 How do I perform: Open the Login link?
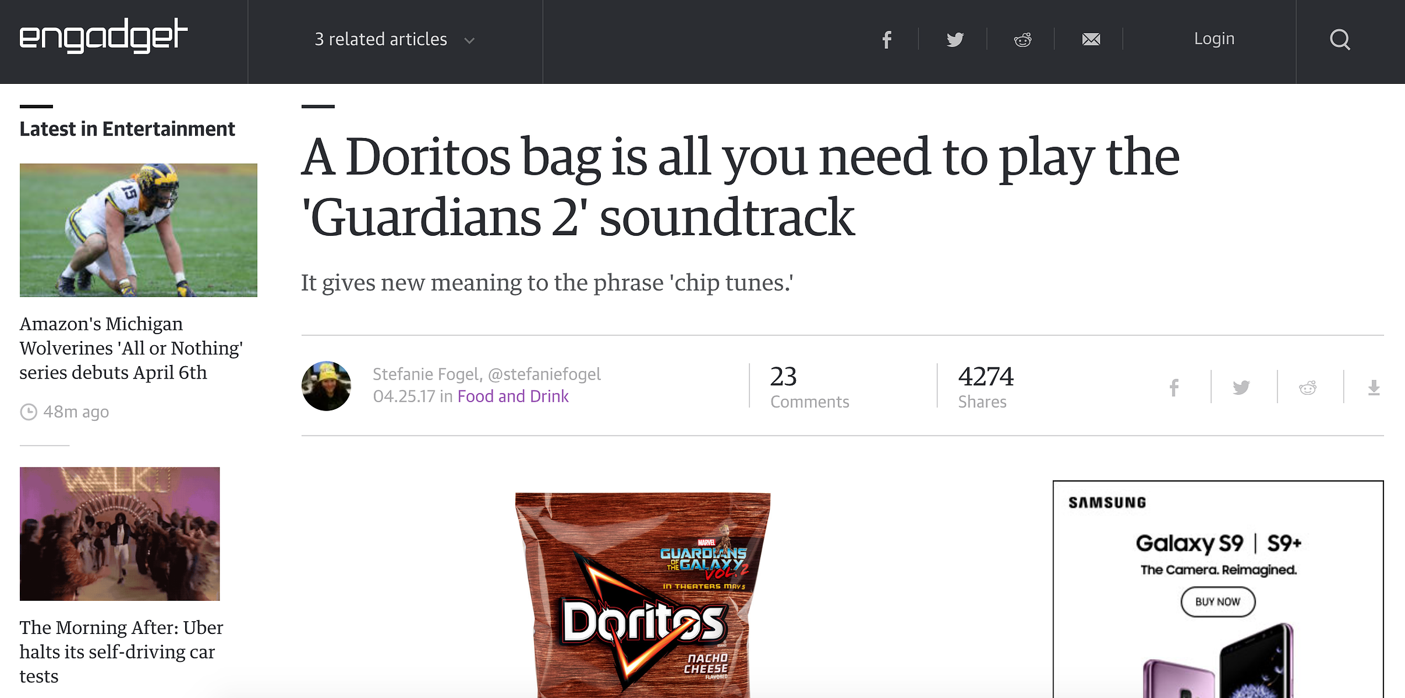click(x=1214, y=38)
